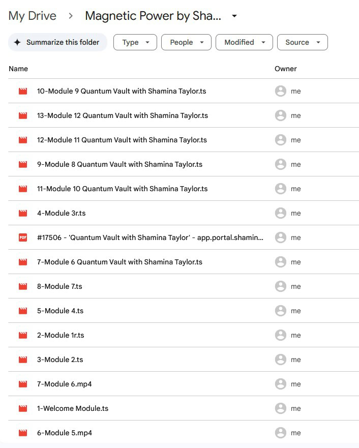Click owner avatar in 5-Module 4.ts row
Screen dimensions: 359x448
pos(281,311)
